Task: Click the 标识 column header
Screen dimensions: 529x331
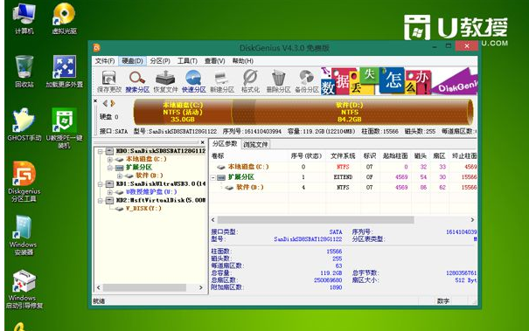Action: [370, 156]
